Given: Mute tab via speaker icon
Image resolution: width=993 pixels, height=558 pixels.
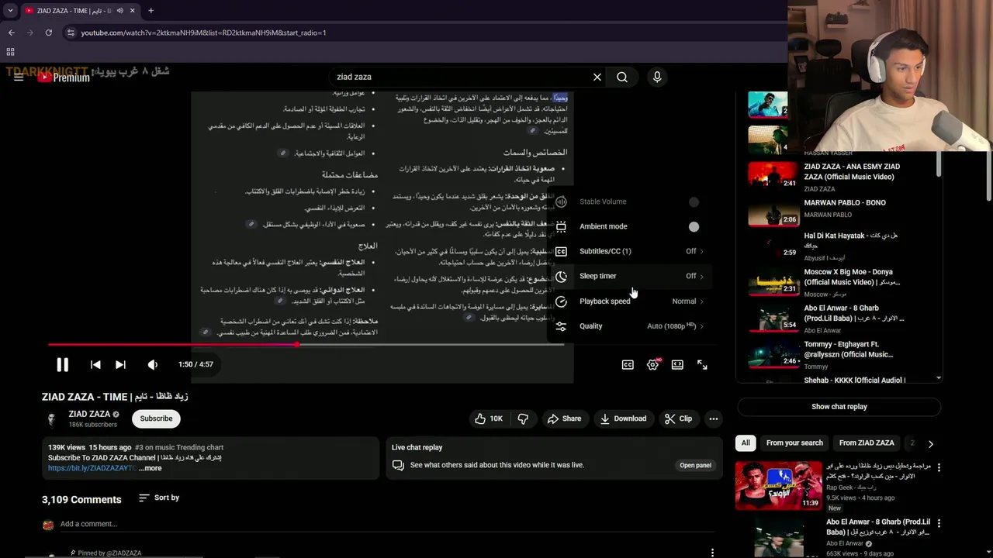Looking at the screenshot, I should click(119, 11).
